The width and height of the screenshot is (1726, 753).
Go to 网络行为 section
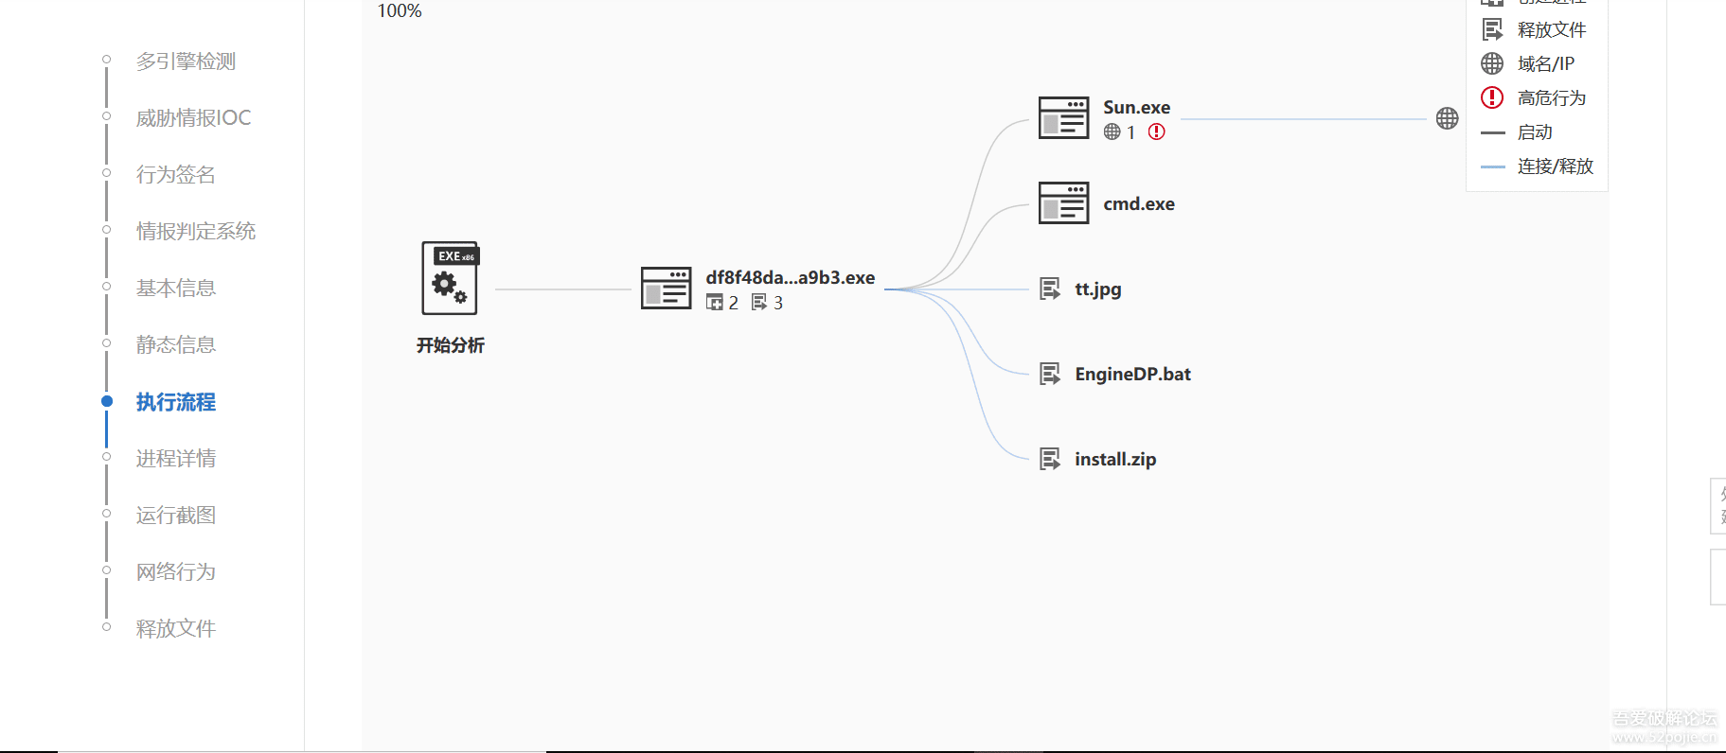pos(176,572)
